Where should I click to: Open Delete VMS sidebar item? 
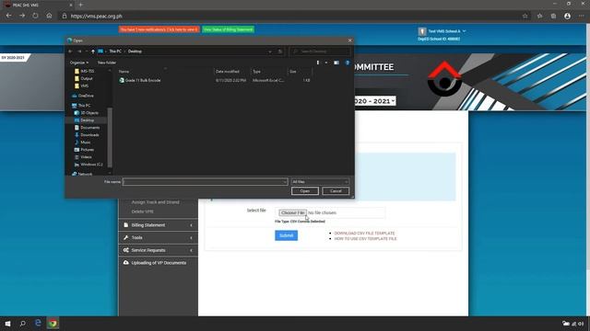pyautogui.click(x=142, y=211)
